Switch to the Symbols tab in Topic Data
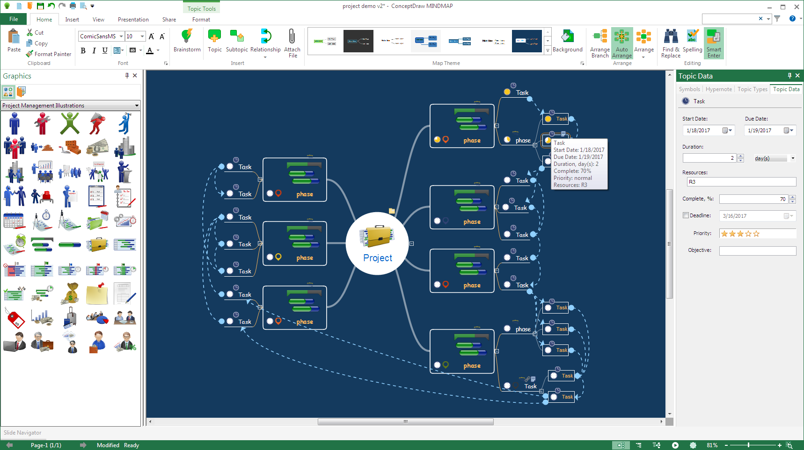 pos(689,89)
